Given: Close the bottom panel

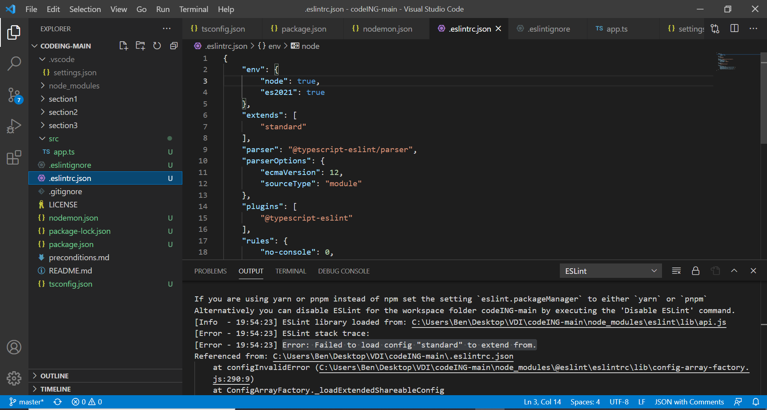Looking at the screenshot, I should (753, 271).
